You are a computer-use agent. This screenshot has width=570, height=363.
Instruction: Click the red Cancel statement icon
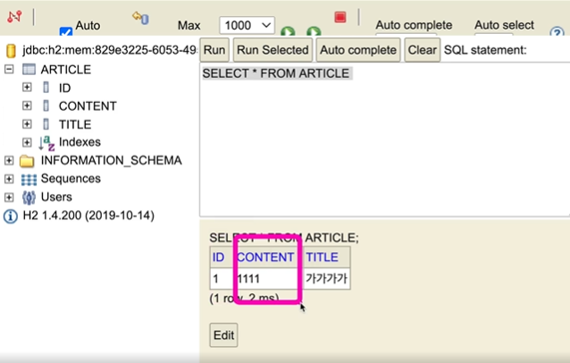340,17
